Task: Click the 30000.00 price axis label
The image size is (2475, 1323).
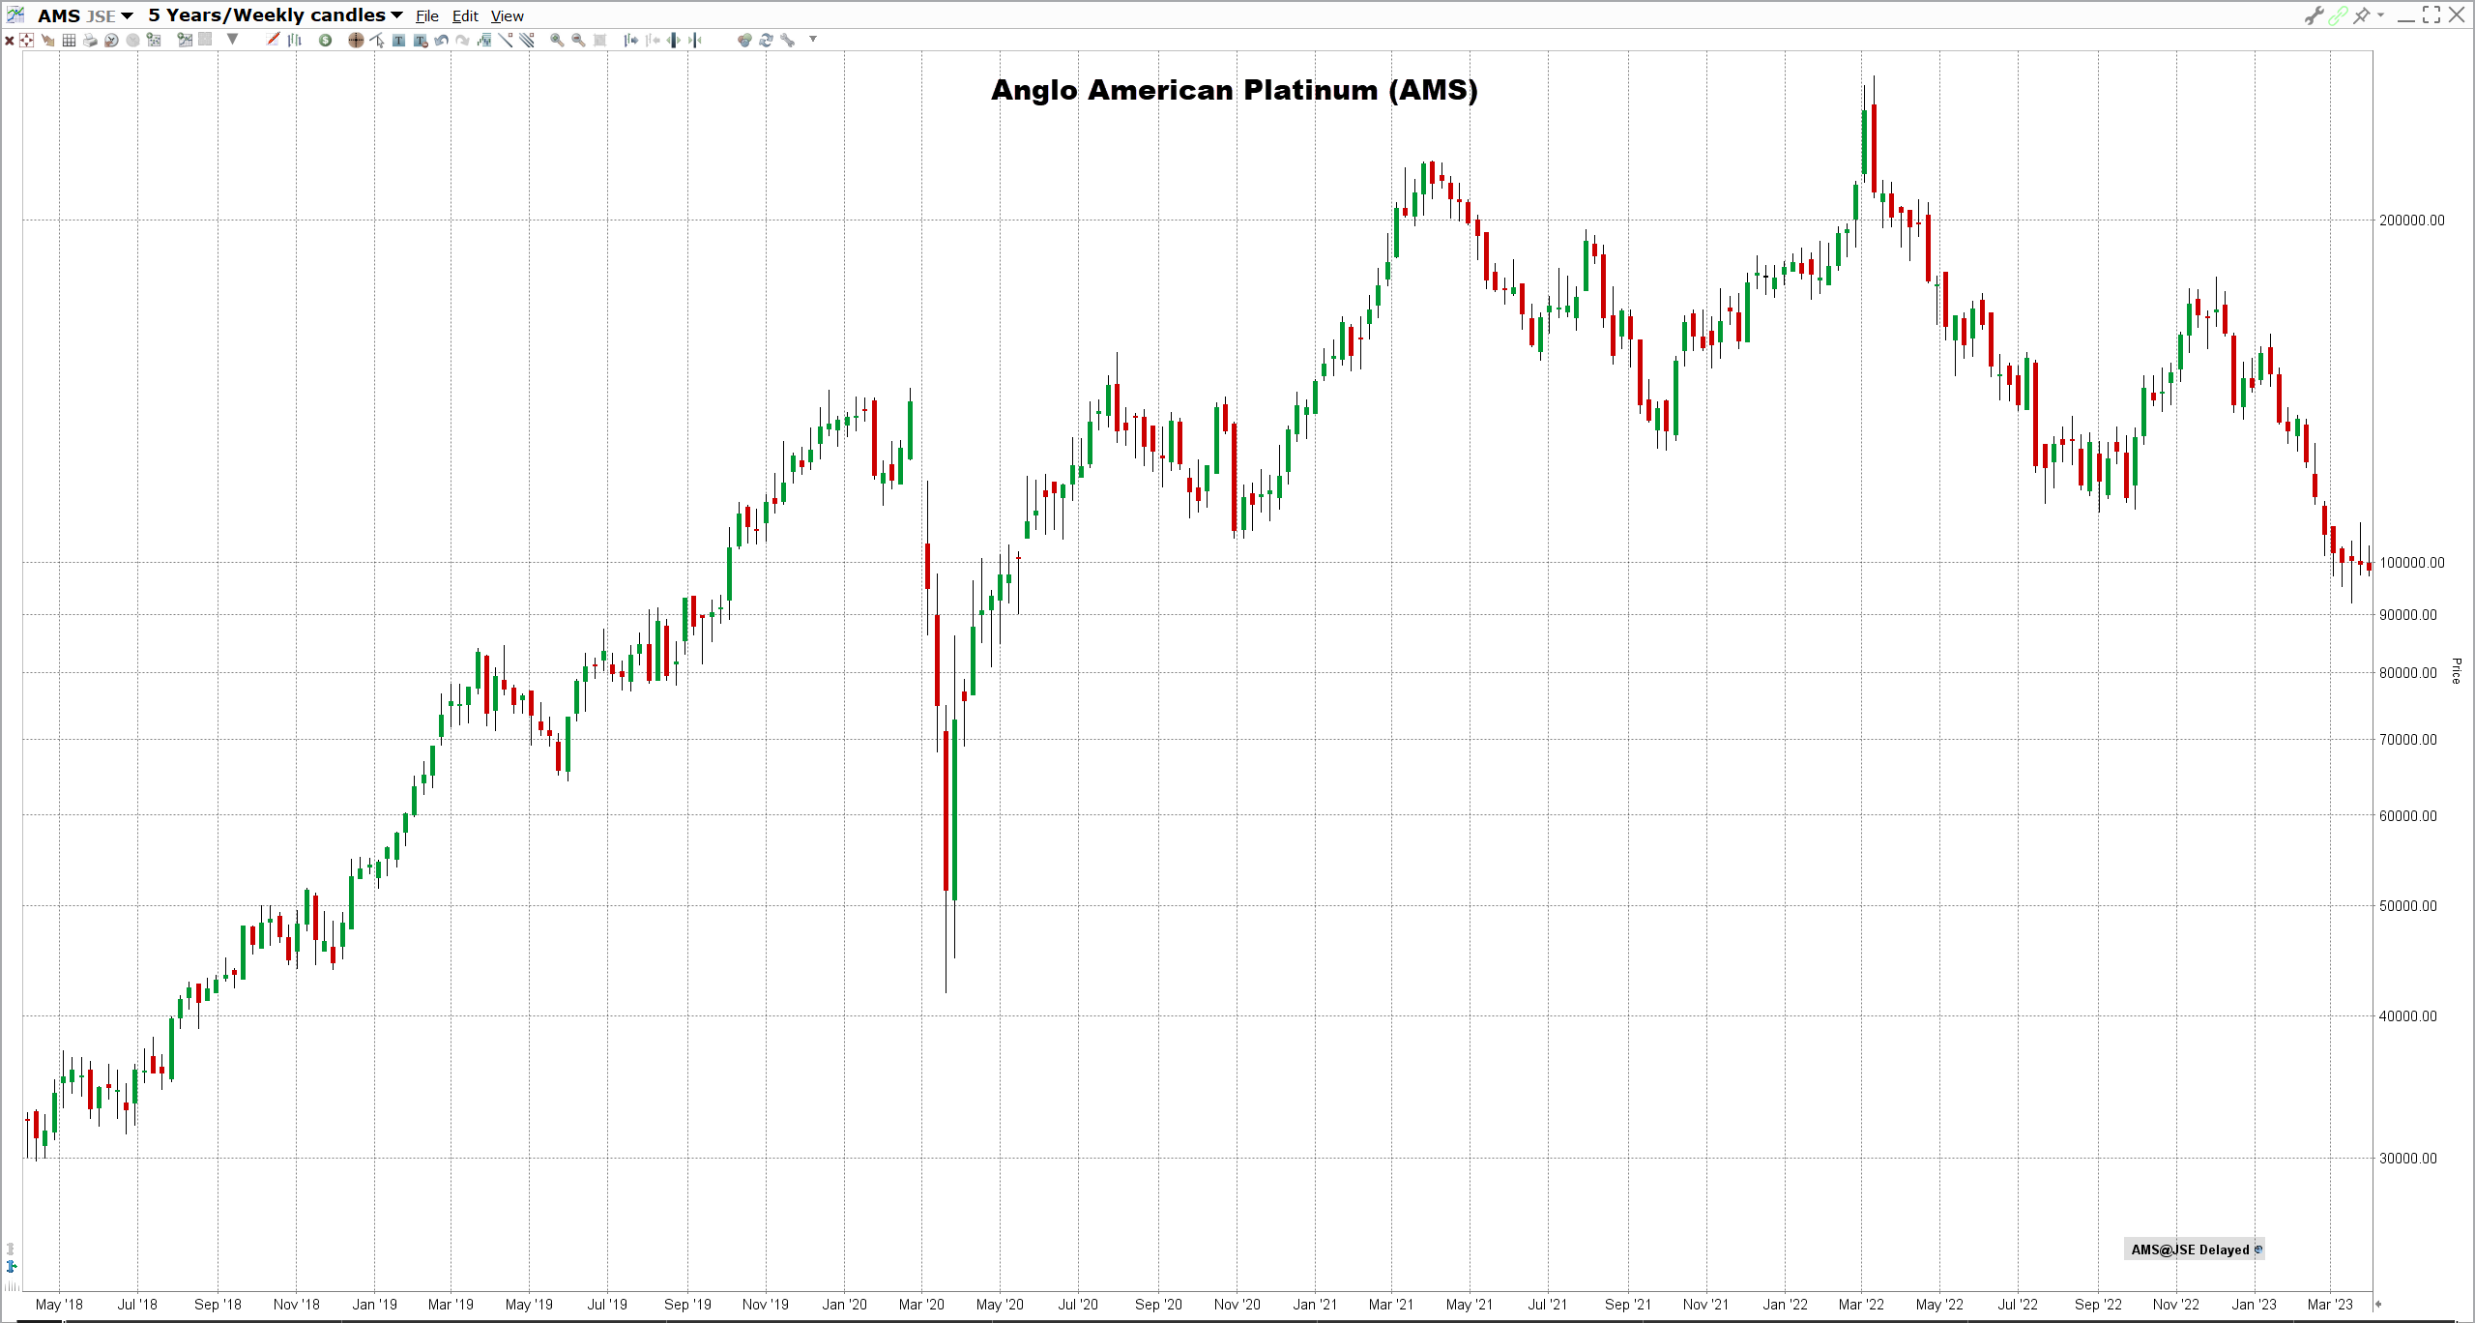Action: [x=2408, y=1159]
